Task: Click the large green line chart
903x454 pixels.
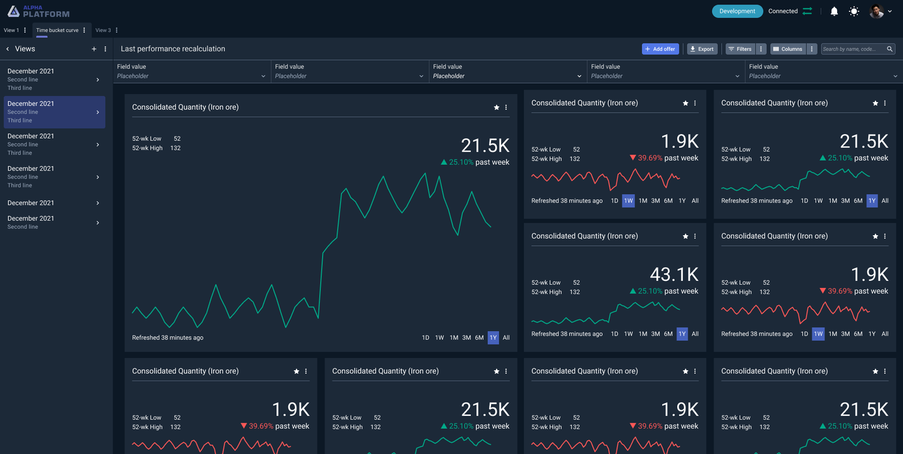Action: point(312,251)
